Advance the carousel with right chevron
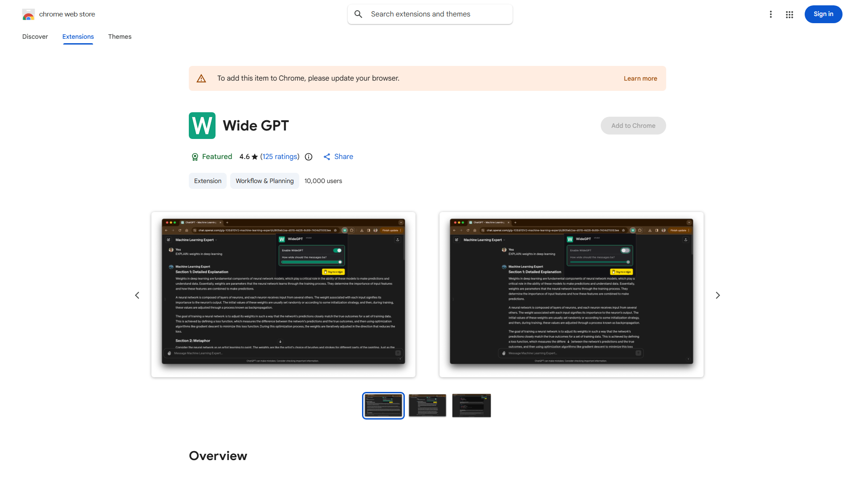This screenshot has width=855, height=481. (717, 295)
